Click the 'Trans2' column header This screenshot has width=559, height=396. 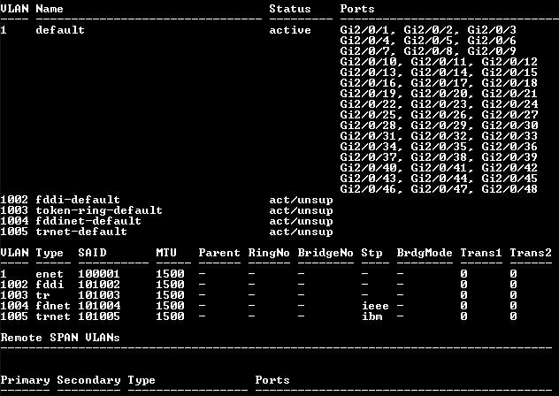(x=530, y=253)
